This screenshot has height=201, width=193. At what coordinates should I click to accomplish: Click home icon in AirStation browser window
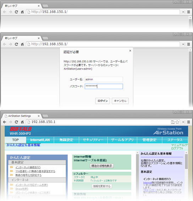[22, 122]
